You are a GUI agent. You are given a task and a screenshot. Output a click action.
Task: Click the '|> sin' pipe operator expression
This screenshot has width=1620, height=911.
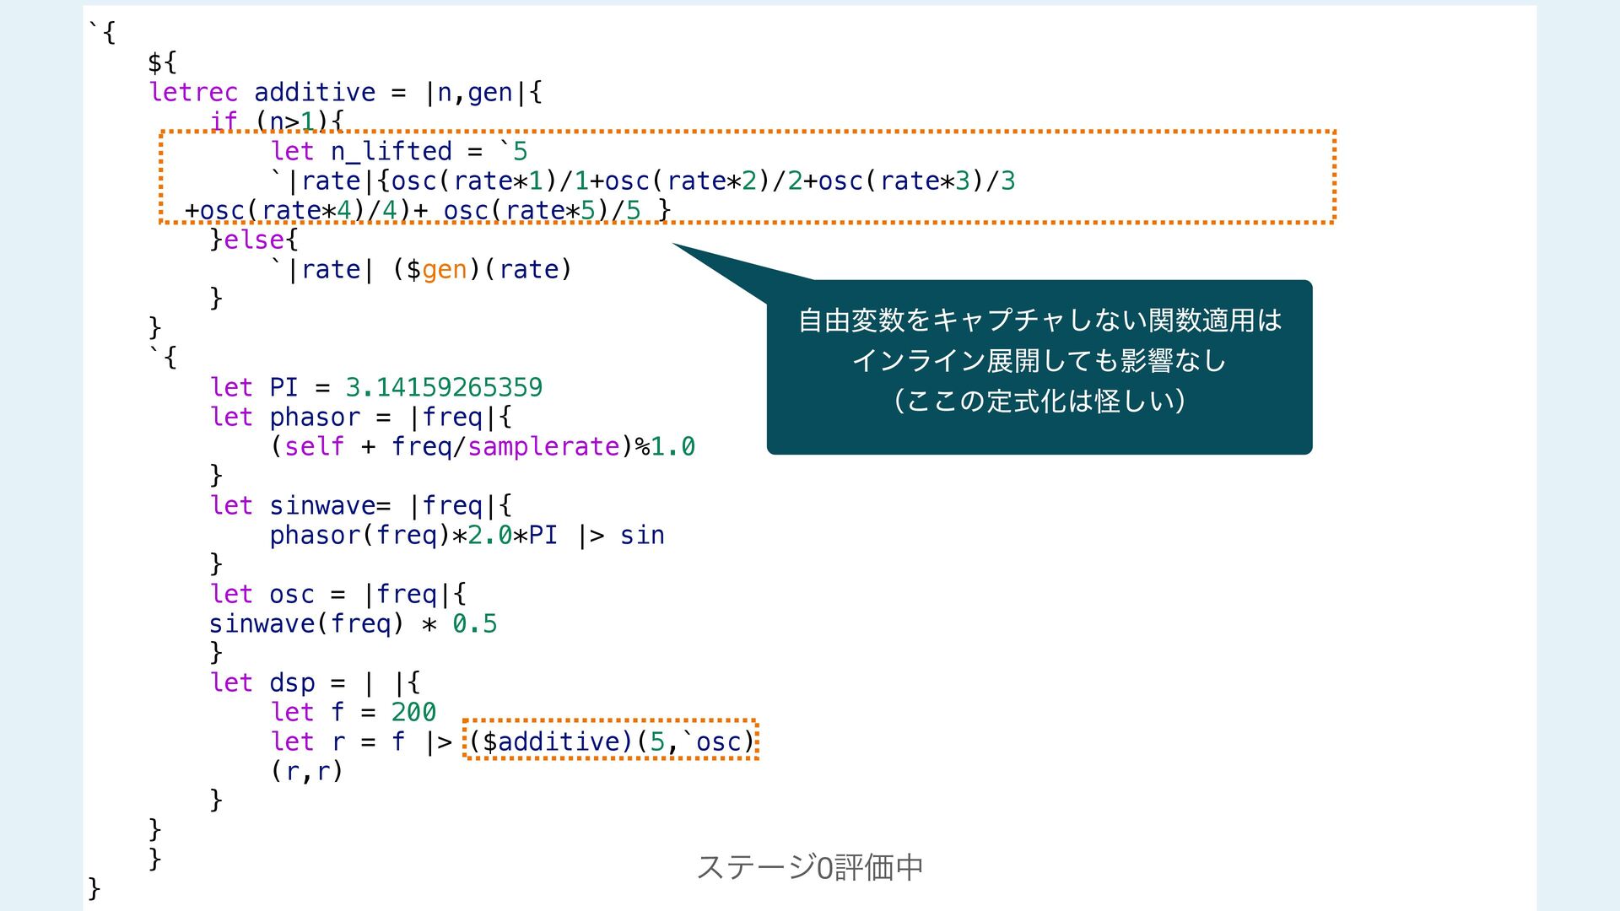tap(621, 535)
